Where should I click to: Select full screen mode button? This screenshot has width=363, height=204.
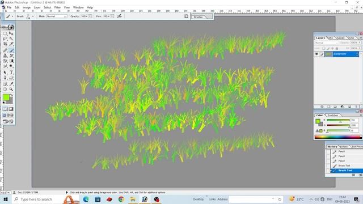pos(12,115)
